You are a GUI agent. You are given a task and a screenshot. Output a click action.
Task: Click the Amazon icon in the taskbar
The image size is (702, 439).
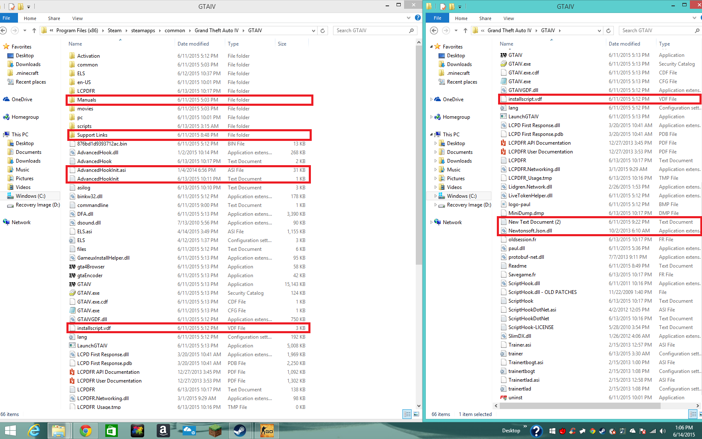(x=163, y=430)
